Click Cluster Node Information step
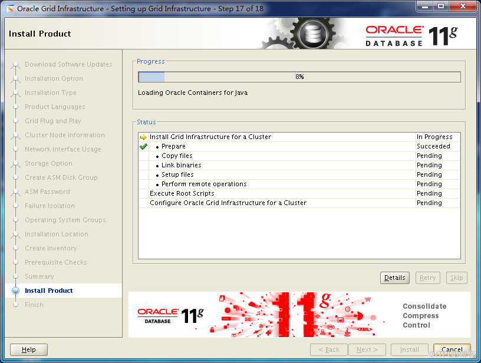 65,135
